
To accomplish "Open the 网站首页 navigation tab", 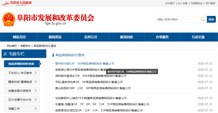I will pos(19,37).
